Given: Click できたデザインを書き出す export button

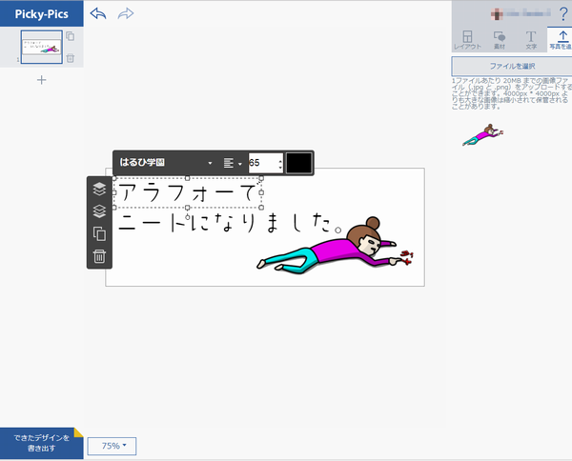Looking at the screenshot, I should point(42,443).
